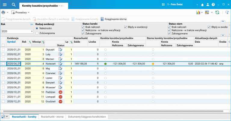Click the search magnifier icon
This screenshot has height=121, width=231.
point(14,5)
